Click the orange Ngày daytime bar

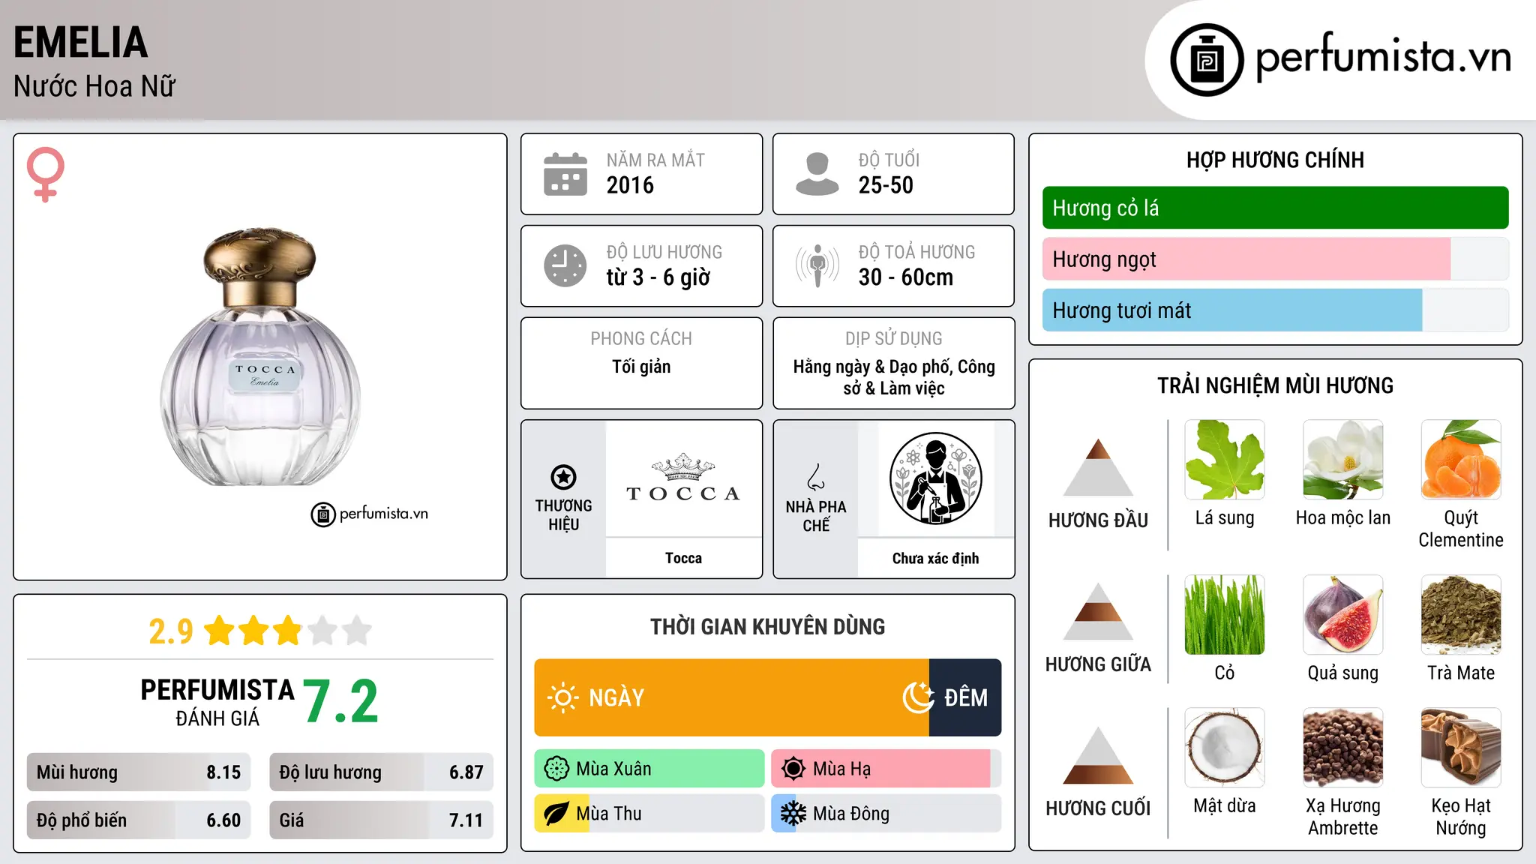732,697
